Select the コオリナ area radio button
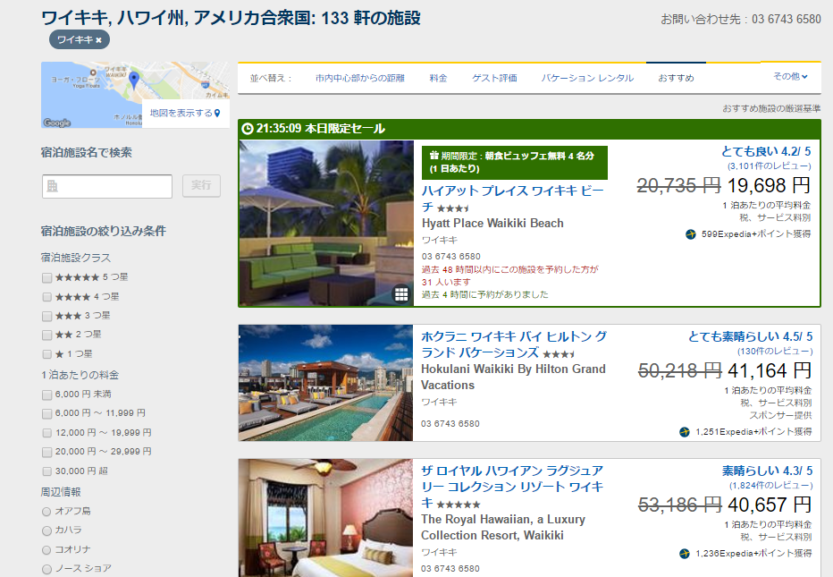This screenshot has width=833, height=577. click(46, 550)
